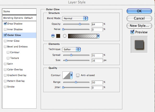Viewport: 155px width, 112px height.
Task: Click the OK button
Action: click(139, 11)
